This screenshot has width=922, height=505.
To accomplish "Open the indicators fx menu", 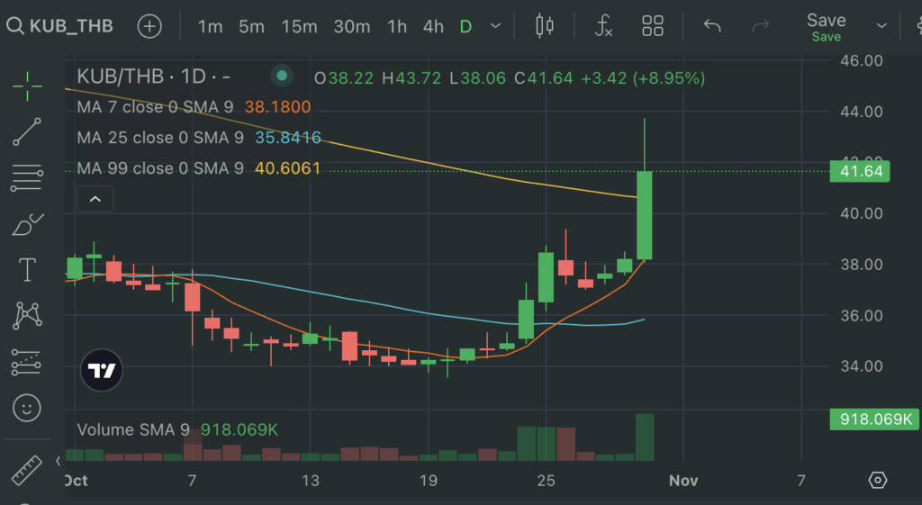I will click(x=603, y=26).
